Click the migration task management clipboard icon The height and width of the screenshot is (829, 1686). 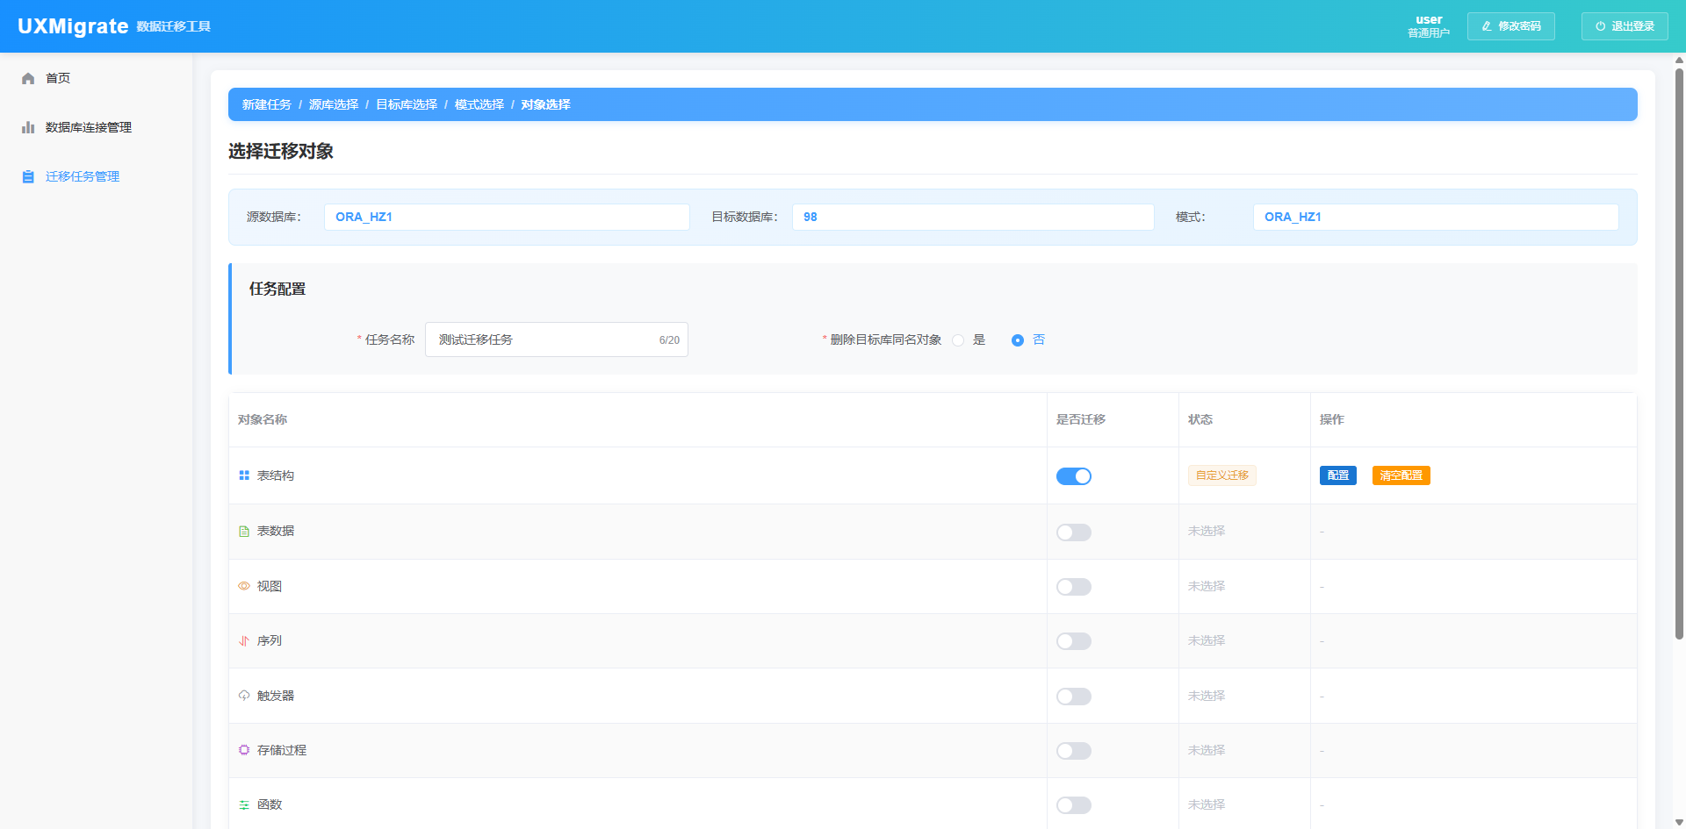click(28, 176)
